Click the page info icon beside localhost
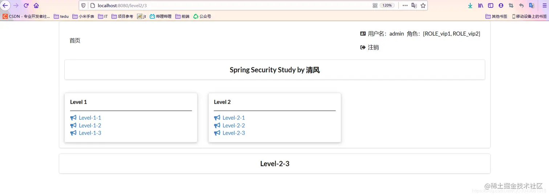This screenshot has width=549, height=196. (x=92, y=5)
